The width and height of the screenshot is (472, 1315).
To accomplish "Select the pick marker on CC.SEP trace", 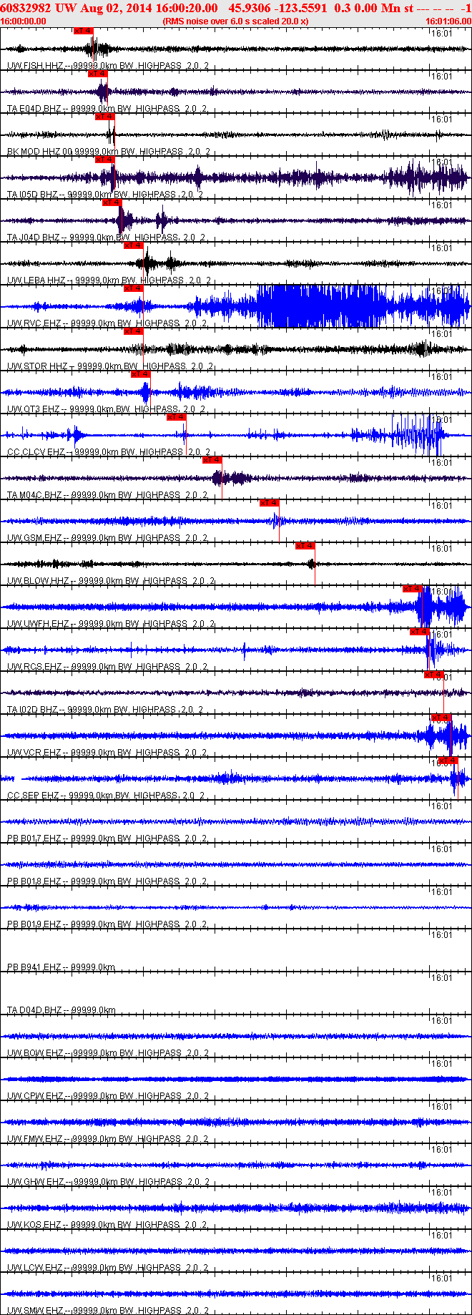I will 448,761.
